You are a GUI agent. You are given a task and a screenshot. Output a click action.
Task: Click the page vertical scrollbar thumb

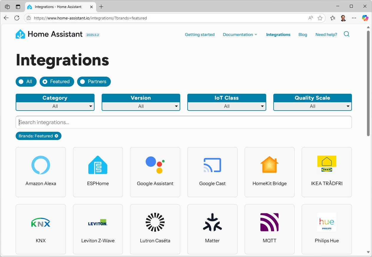[x=368, y=83]
